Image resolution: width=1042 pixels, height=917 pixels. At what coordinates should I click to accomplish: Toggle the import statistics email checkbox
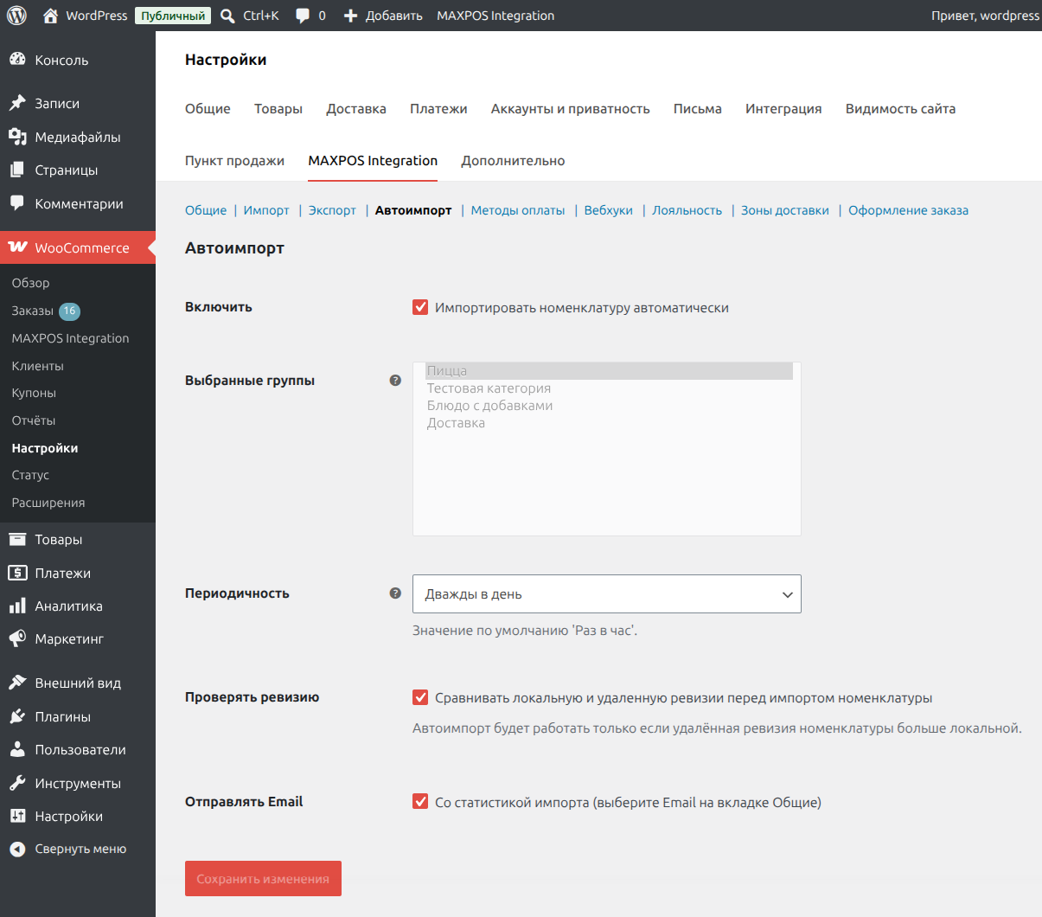click(420, 802)
